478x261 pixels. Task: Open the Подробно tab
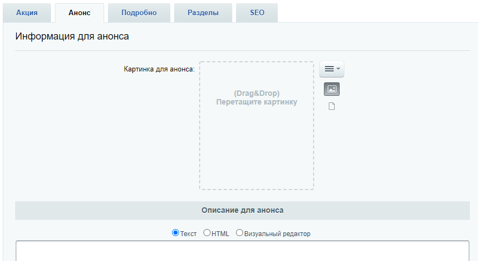(x=139, y=13)
